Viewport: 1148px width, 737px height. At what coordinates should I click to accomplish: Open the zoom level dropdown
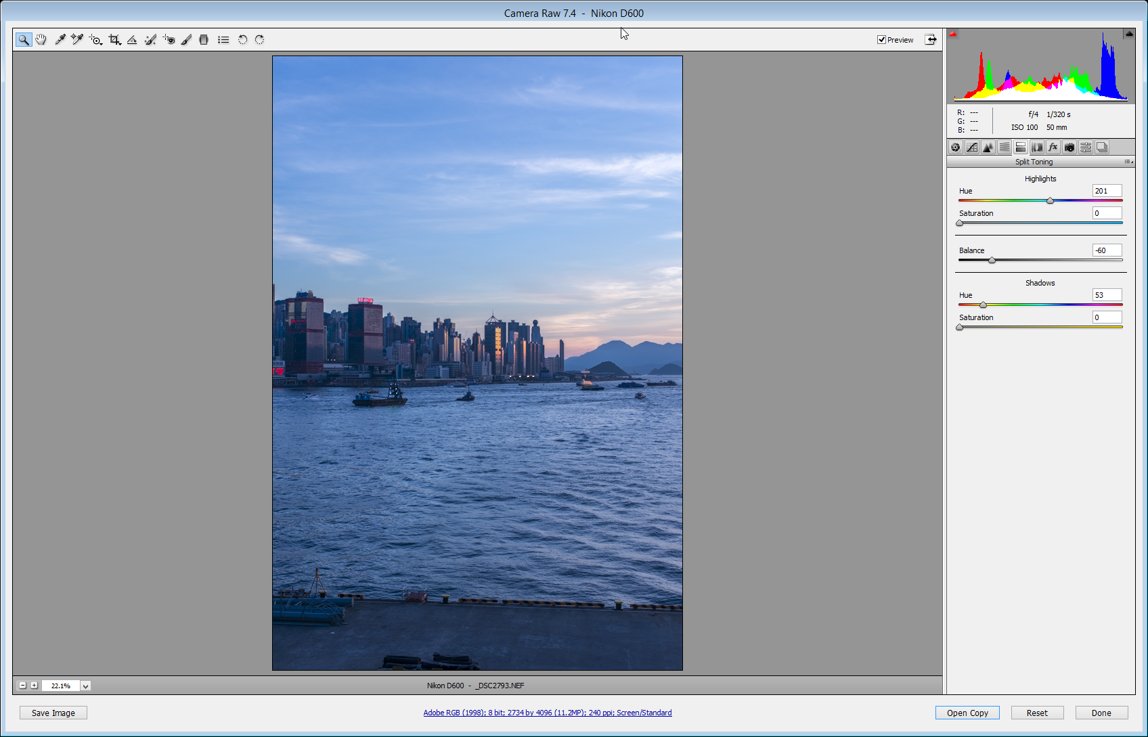click(x=86, y=686)
